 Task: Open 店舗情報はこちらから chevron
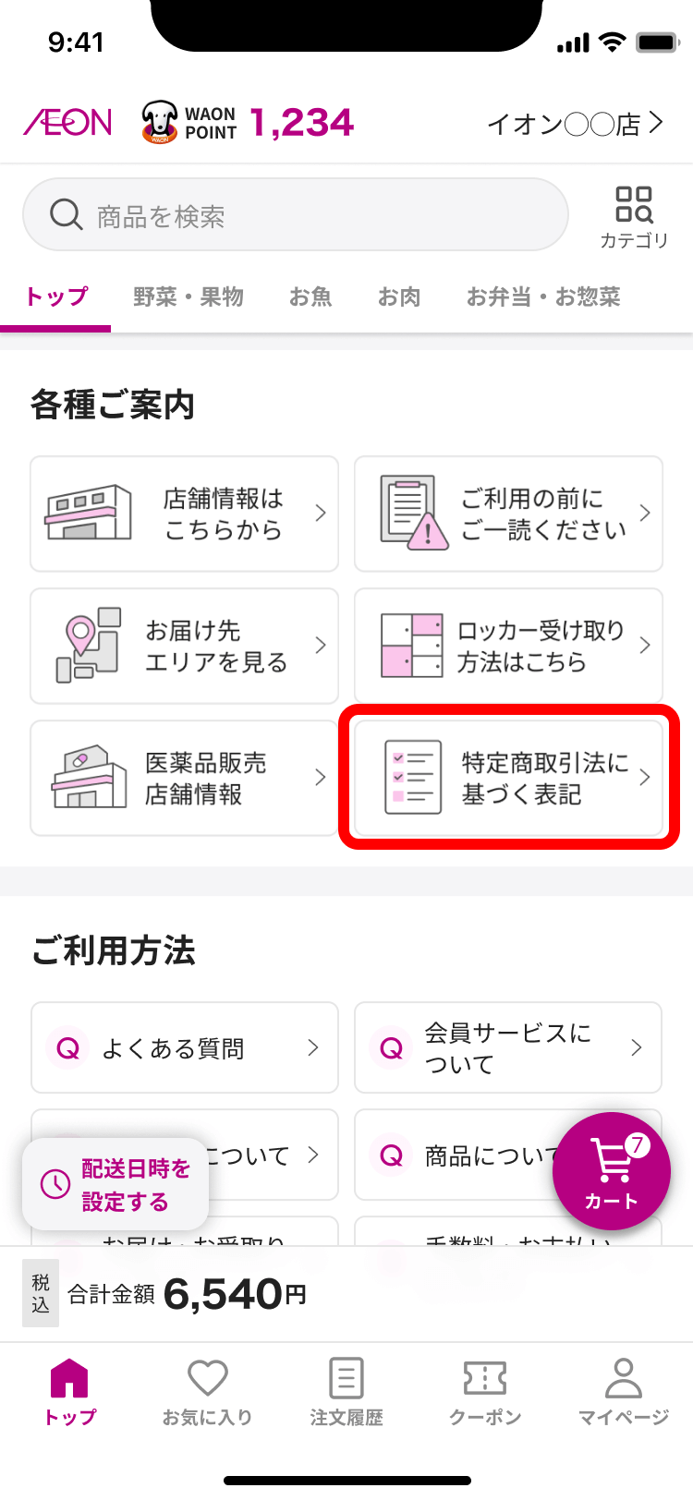tap(320, 514)
